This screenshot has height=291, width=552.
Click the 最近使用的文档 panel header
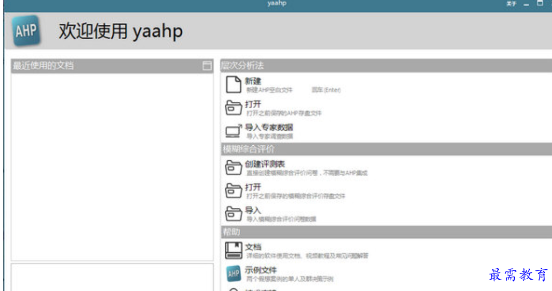112,66
